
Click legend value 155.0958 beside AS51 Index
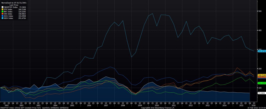(x=22, y=16)
